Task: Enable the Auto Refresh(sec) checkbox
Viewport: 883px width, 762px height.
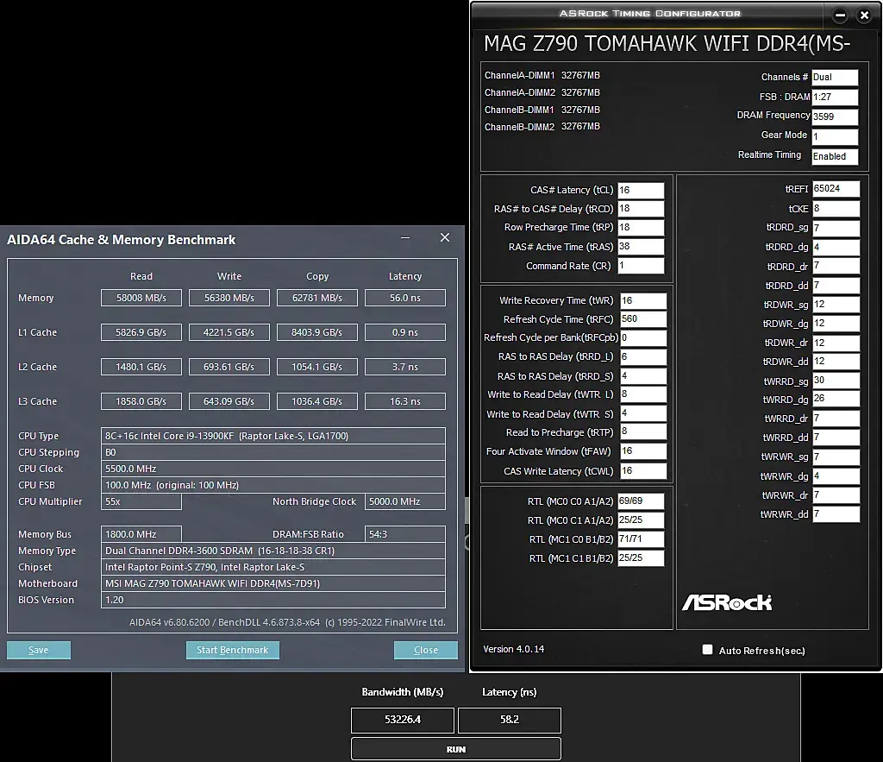Action: (707, 650)
